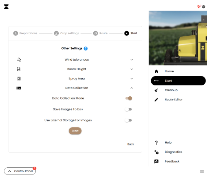Enable Save Images To Disk
Image resolution: width=211 pixels, height=180 pixels.
point(128,109)
